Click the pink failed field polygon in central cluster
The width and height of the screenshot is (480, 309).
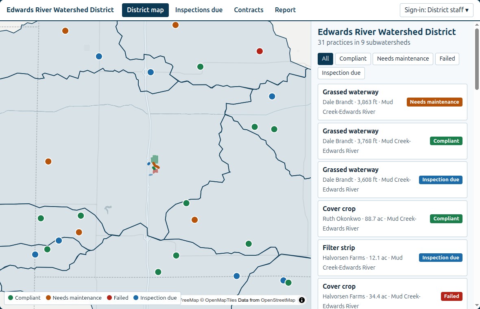click(155, 171)
